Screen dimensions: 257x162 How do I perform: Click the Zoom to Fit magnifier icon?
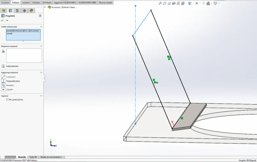coord(160,3)
